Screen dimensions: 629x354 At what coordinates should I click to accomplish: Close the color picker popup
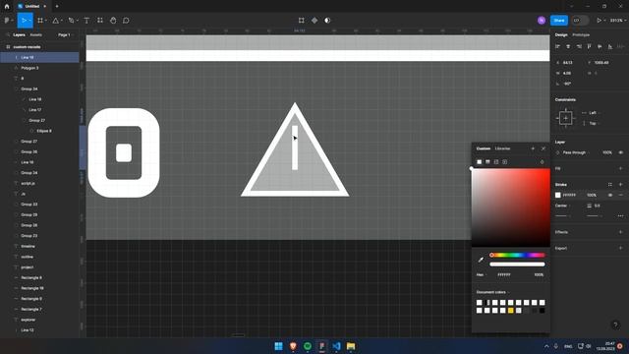[x=543, y=148]
